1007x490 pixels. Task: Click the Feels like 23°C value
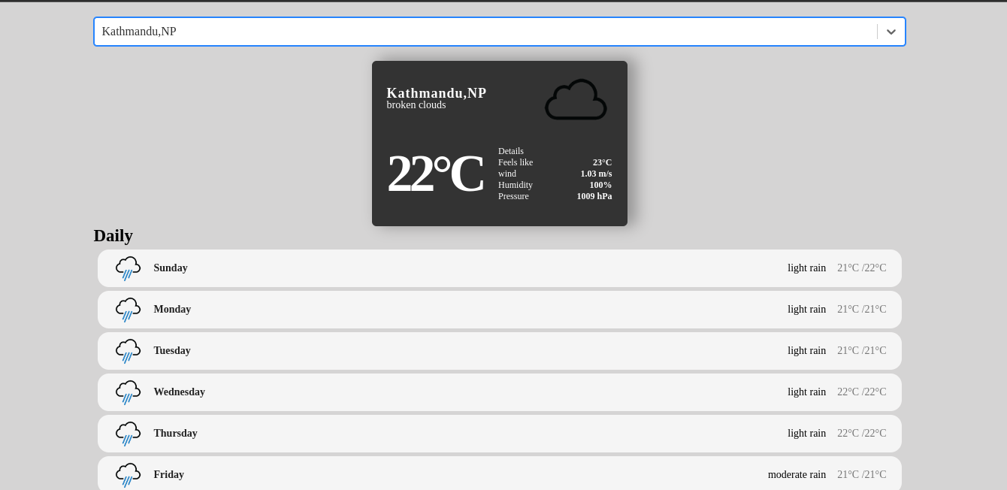point(602,162)
